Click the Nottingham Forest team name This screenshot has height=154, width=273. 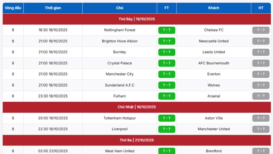click(x=119, y=30)
